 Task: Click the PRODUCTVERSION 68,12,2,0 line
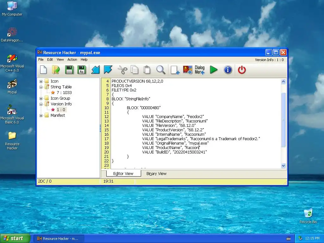point(137,81)
